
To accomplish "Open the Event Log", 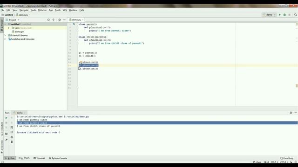I will (287, 158).
